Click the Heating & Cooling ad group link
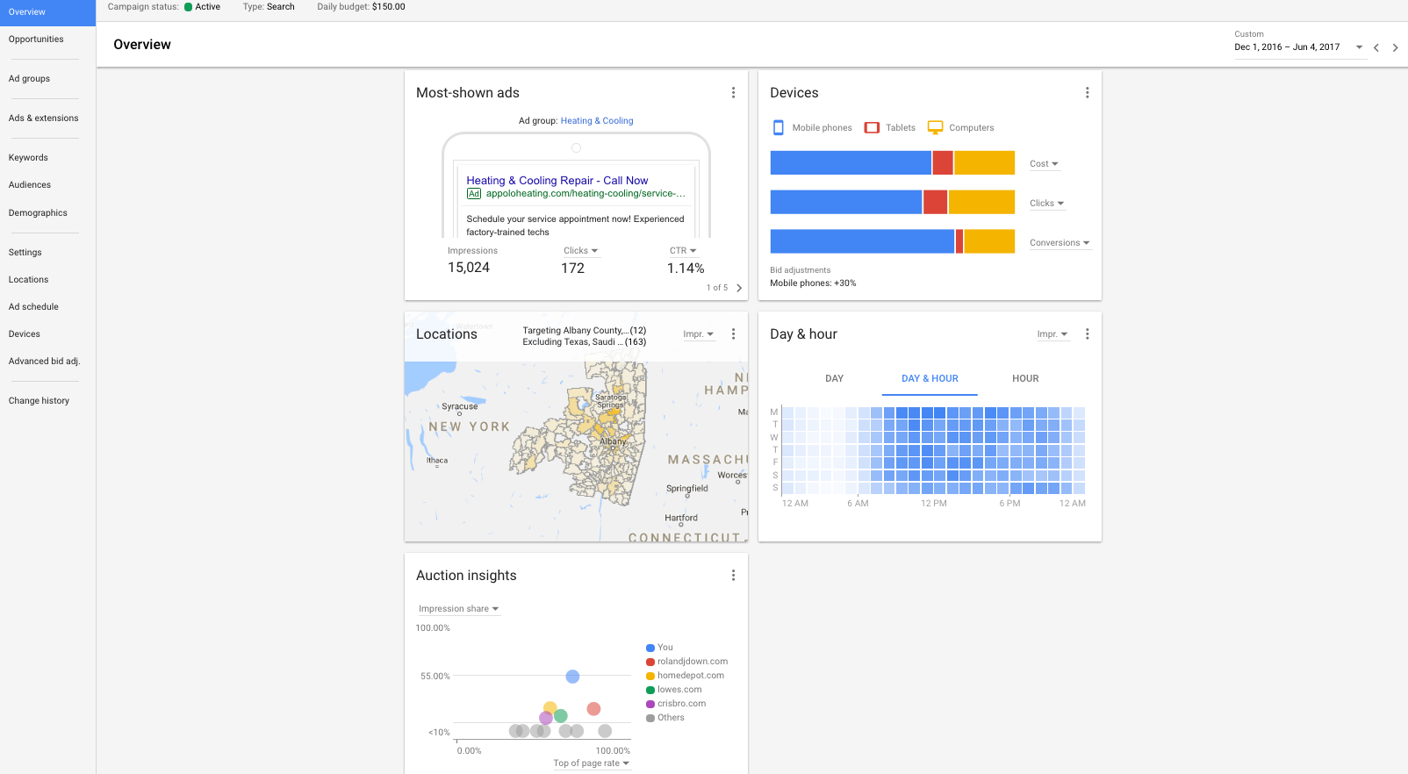The height and width of the screenshot is (774, 1408). pyautogui.click(x=597, y=121)
